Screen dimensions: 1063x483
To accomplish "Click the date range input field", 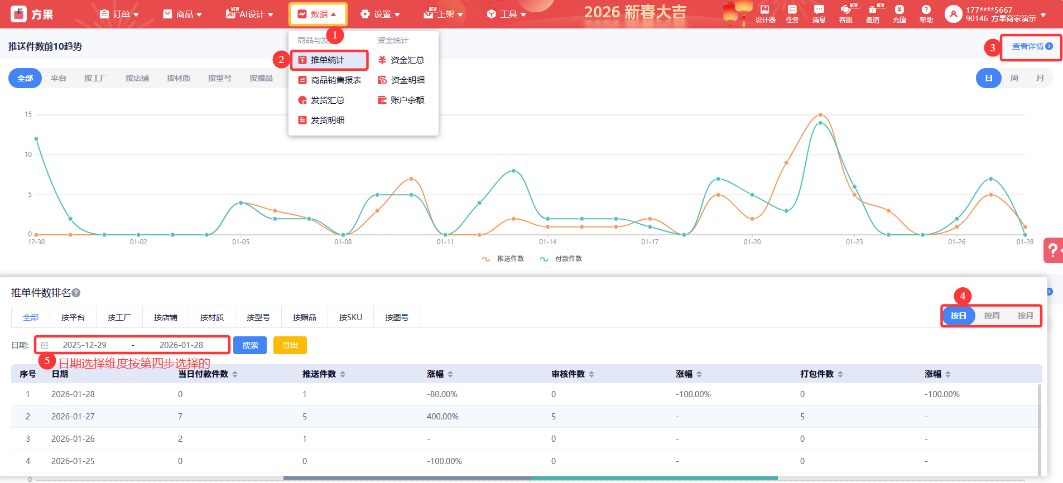I will click(132, 345).
